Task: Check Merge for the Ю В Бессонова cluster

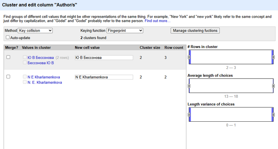Action: (8, 57)
